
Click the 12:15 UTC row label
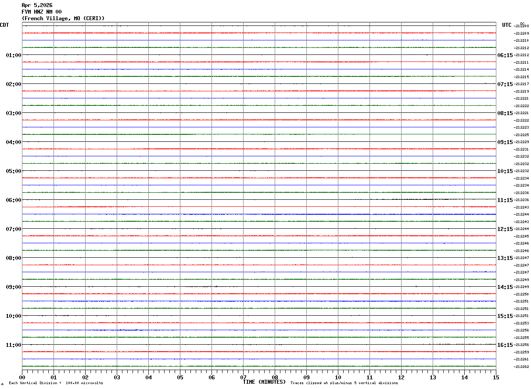point(505,229)
